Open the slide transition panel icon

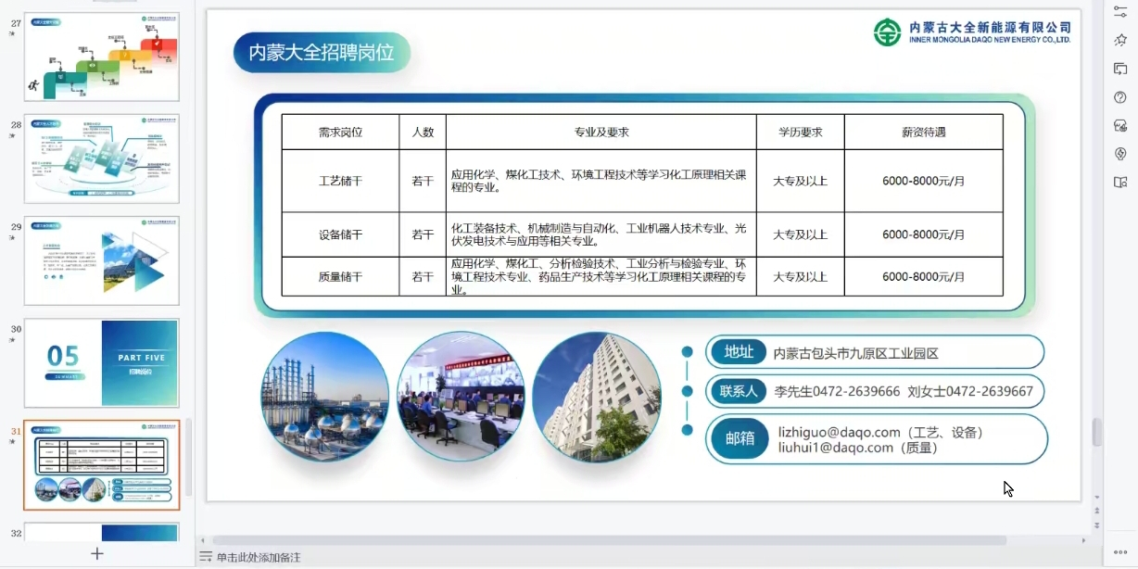[x=1120, y=69]
